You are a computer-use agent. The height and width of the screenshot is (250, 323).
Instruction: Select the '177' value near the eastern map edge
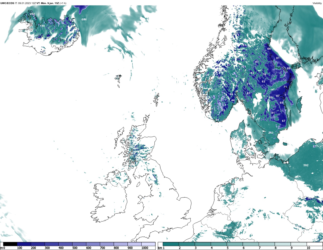coord(315,146)
